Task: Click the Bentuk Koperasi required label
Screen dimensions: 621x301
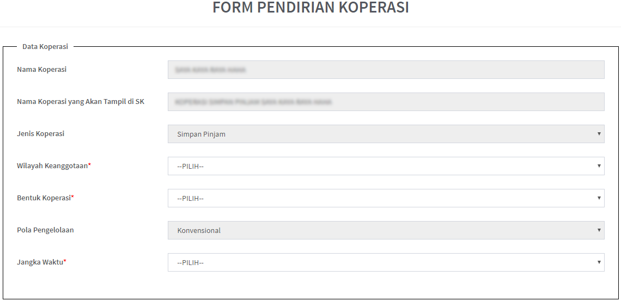Action: [45, 198]
